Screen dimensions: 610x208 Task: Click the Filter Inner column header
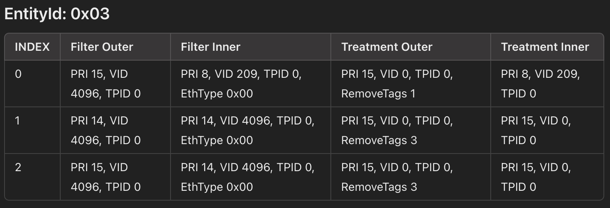[250, 47]
